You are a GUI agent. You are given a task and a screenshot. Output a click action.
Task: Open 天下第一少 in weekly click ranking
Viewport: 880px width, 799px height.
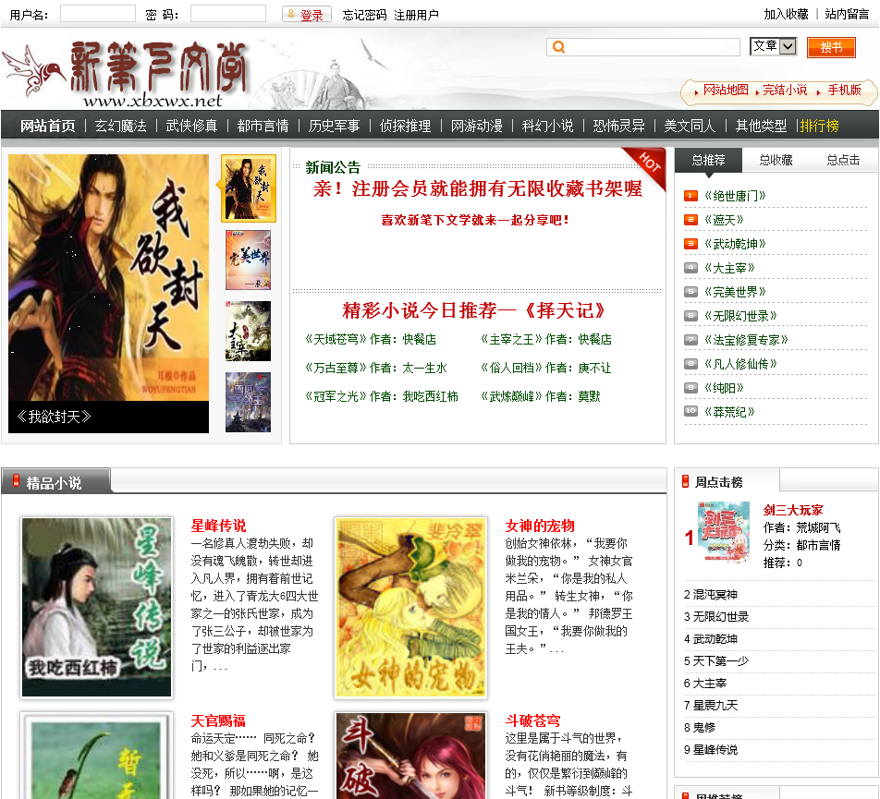point(721,661)
